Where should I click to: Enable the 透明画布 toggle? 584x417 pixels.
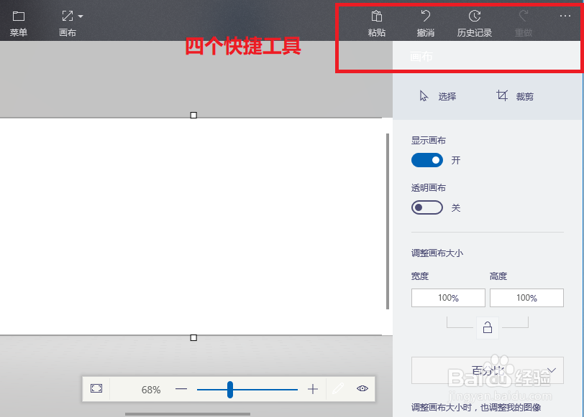[x=426, y=207]
